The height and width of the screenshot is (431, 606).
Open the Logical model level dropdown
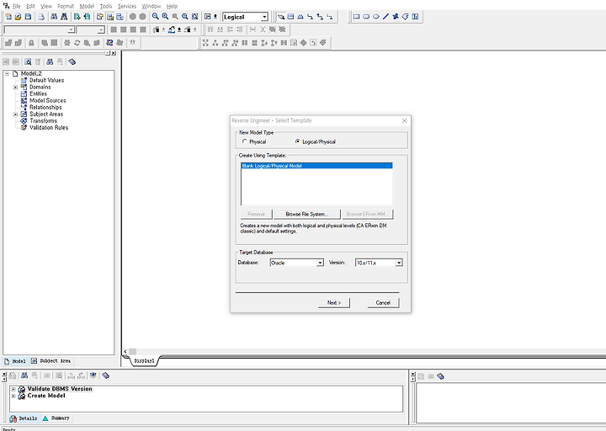(x=264, y=17)
